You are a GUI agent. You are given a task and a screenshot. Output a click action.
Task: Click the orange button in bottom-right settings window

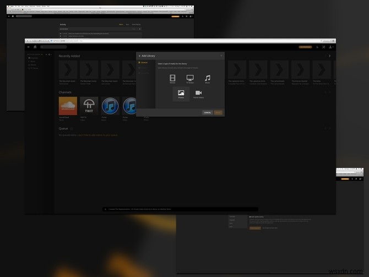[x=255, y=228]
